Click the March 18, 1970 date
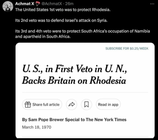The width and height of the screenshot is (158, 140). 37,127
